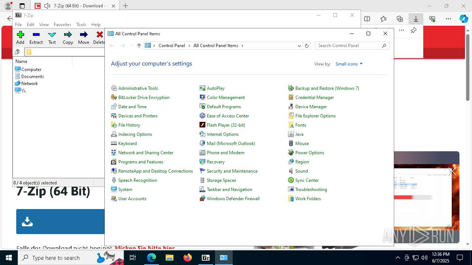Image resolution: width=472 pixels, height=265 pixels.
Task: Click the Windows Start button
Action: pyautogui.click(x=9, y=258)
